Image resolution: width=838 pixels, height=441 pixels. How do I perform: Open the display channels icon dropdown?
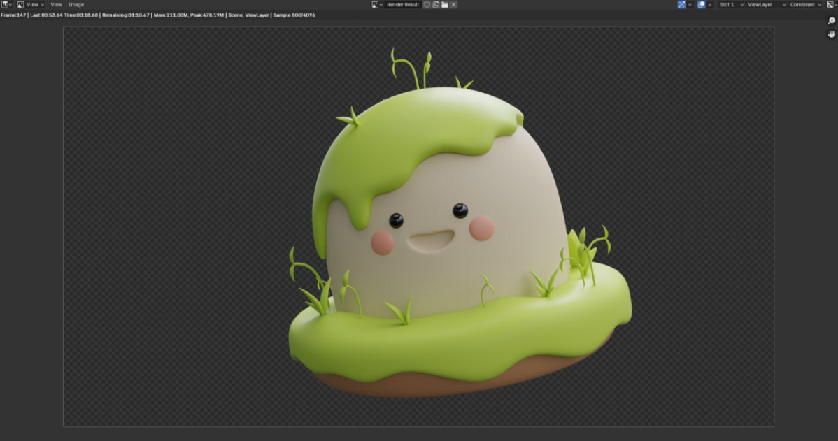[x=831, y=4]
